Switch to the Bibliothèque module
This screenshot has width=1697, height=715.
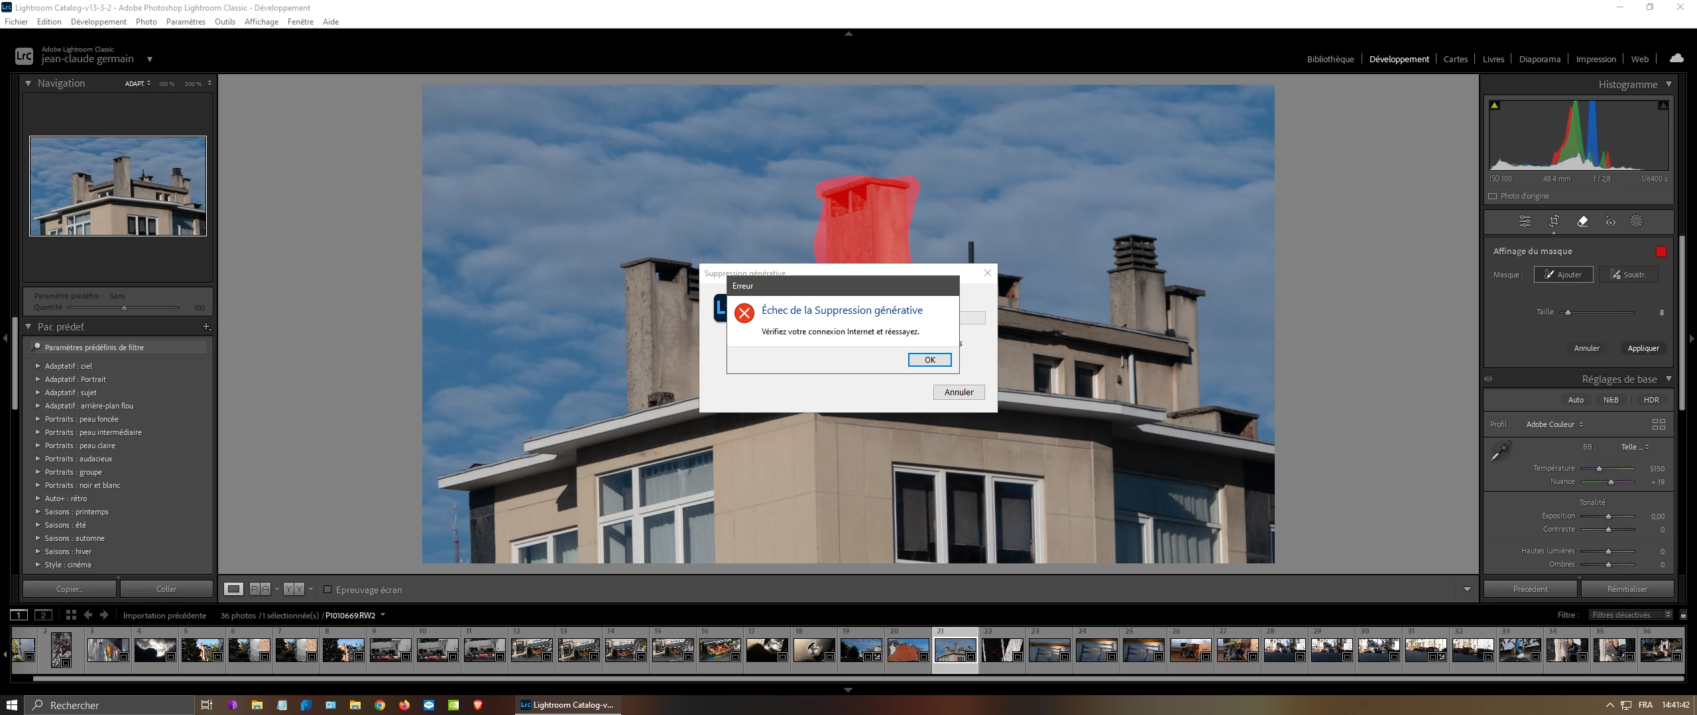click(x=1330, y=59)
